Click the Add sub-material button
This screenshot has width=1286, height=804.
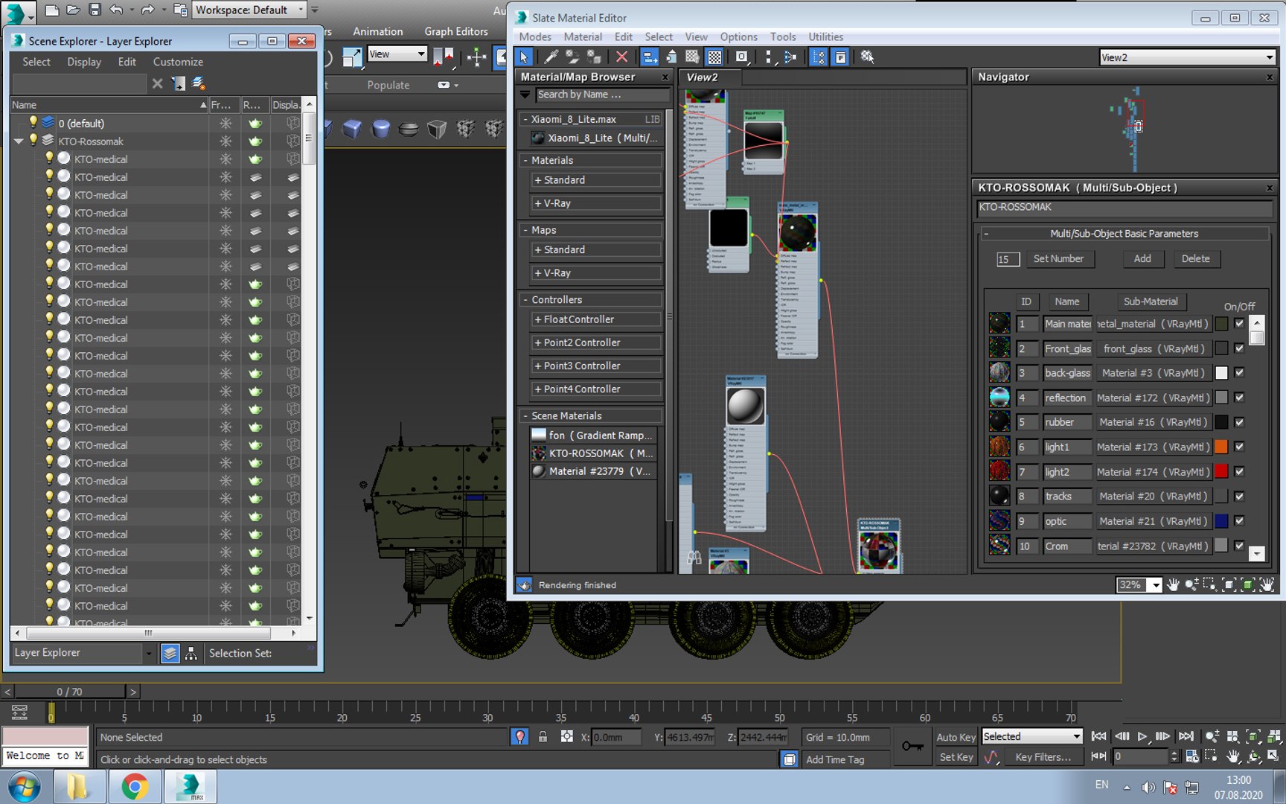(1142, 258)
